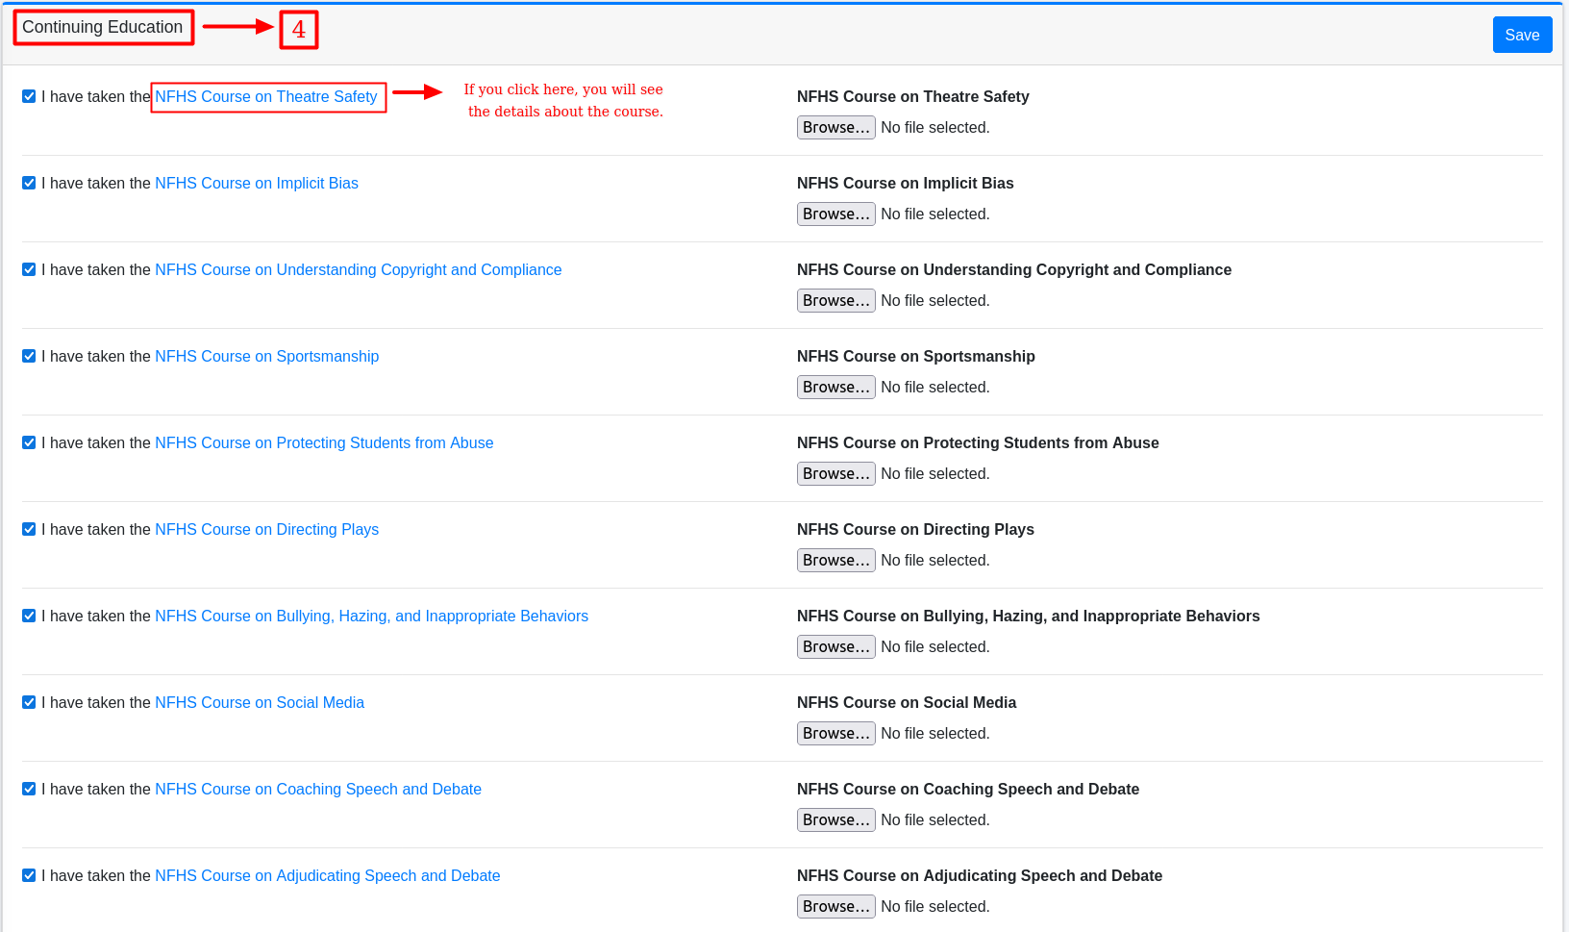This screenshot has width=1569, height=932.
Task: Click the blue Save button
Action: (1521, 35)
